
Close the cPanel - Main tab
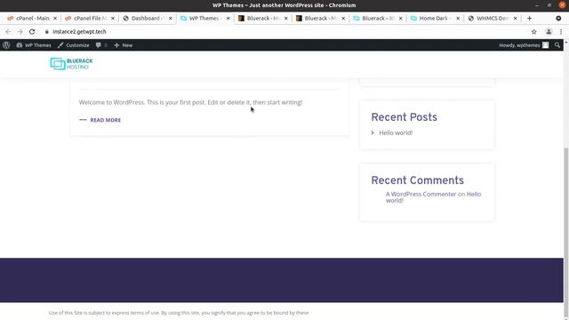click(55, 18)
